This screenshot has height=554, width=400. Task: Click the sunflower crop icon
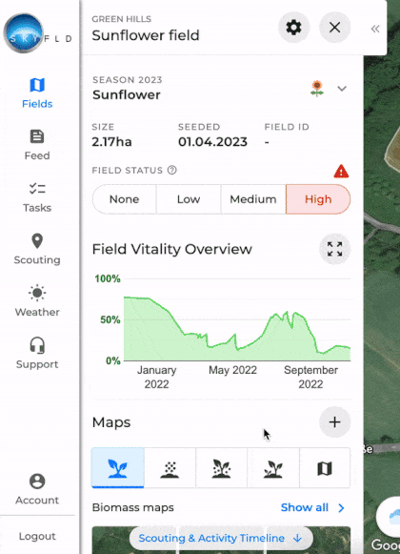coord(317,89)
